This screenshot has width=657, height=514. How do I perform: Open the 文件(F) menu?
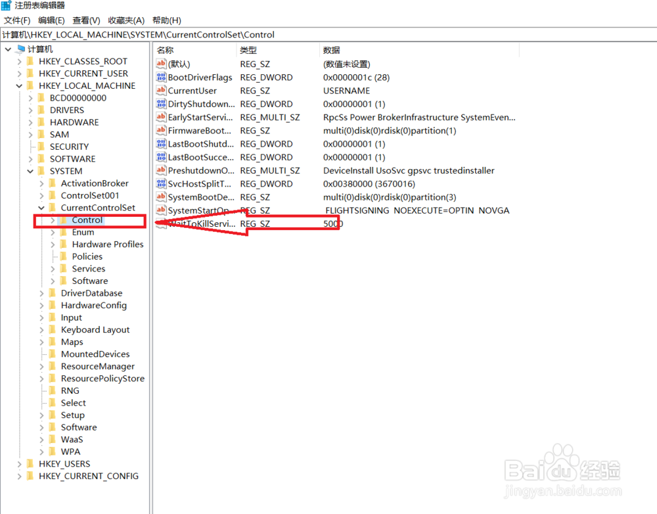click(x=17, y=20)
